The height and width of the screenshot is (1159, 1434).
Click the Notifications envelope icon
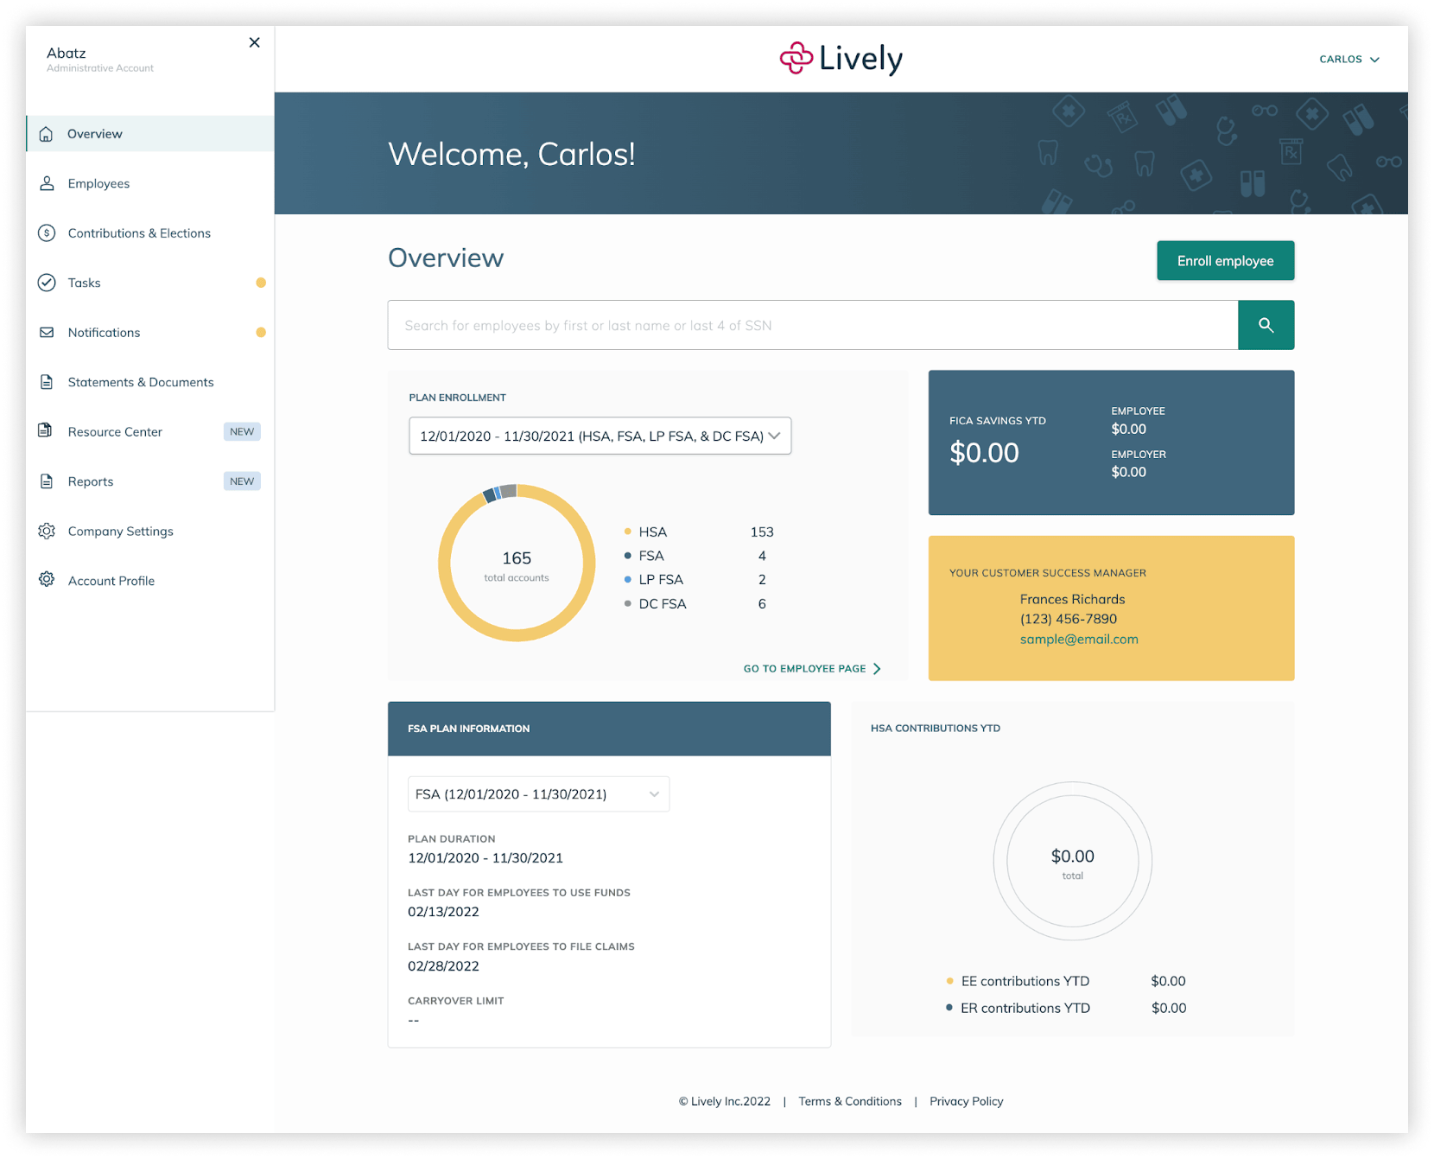coord(47,333)
